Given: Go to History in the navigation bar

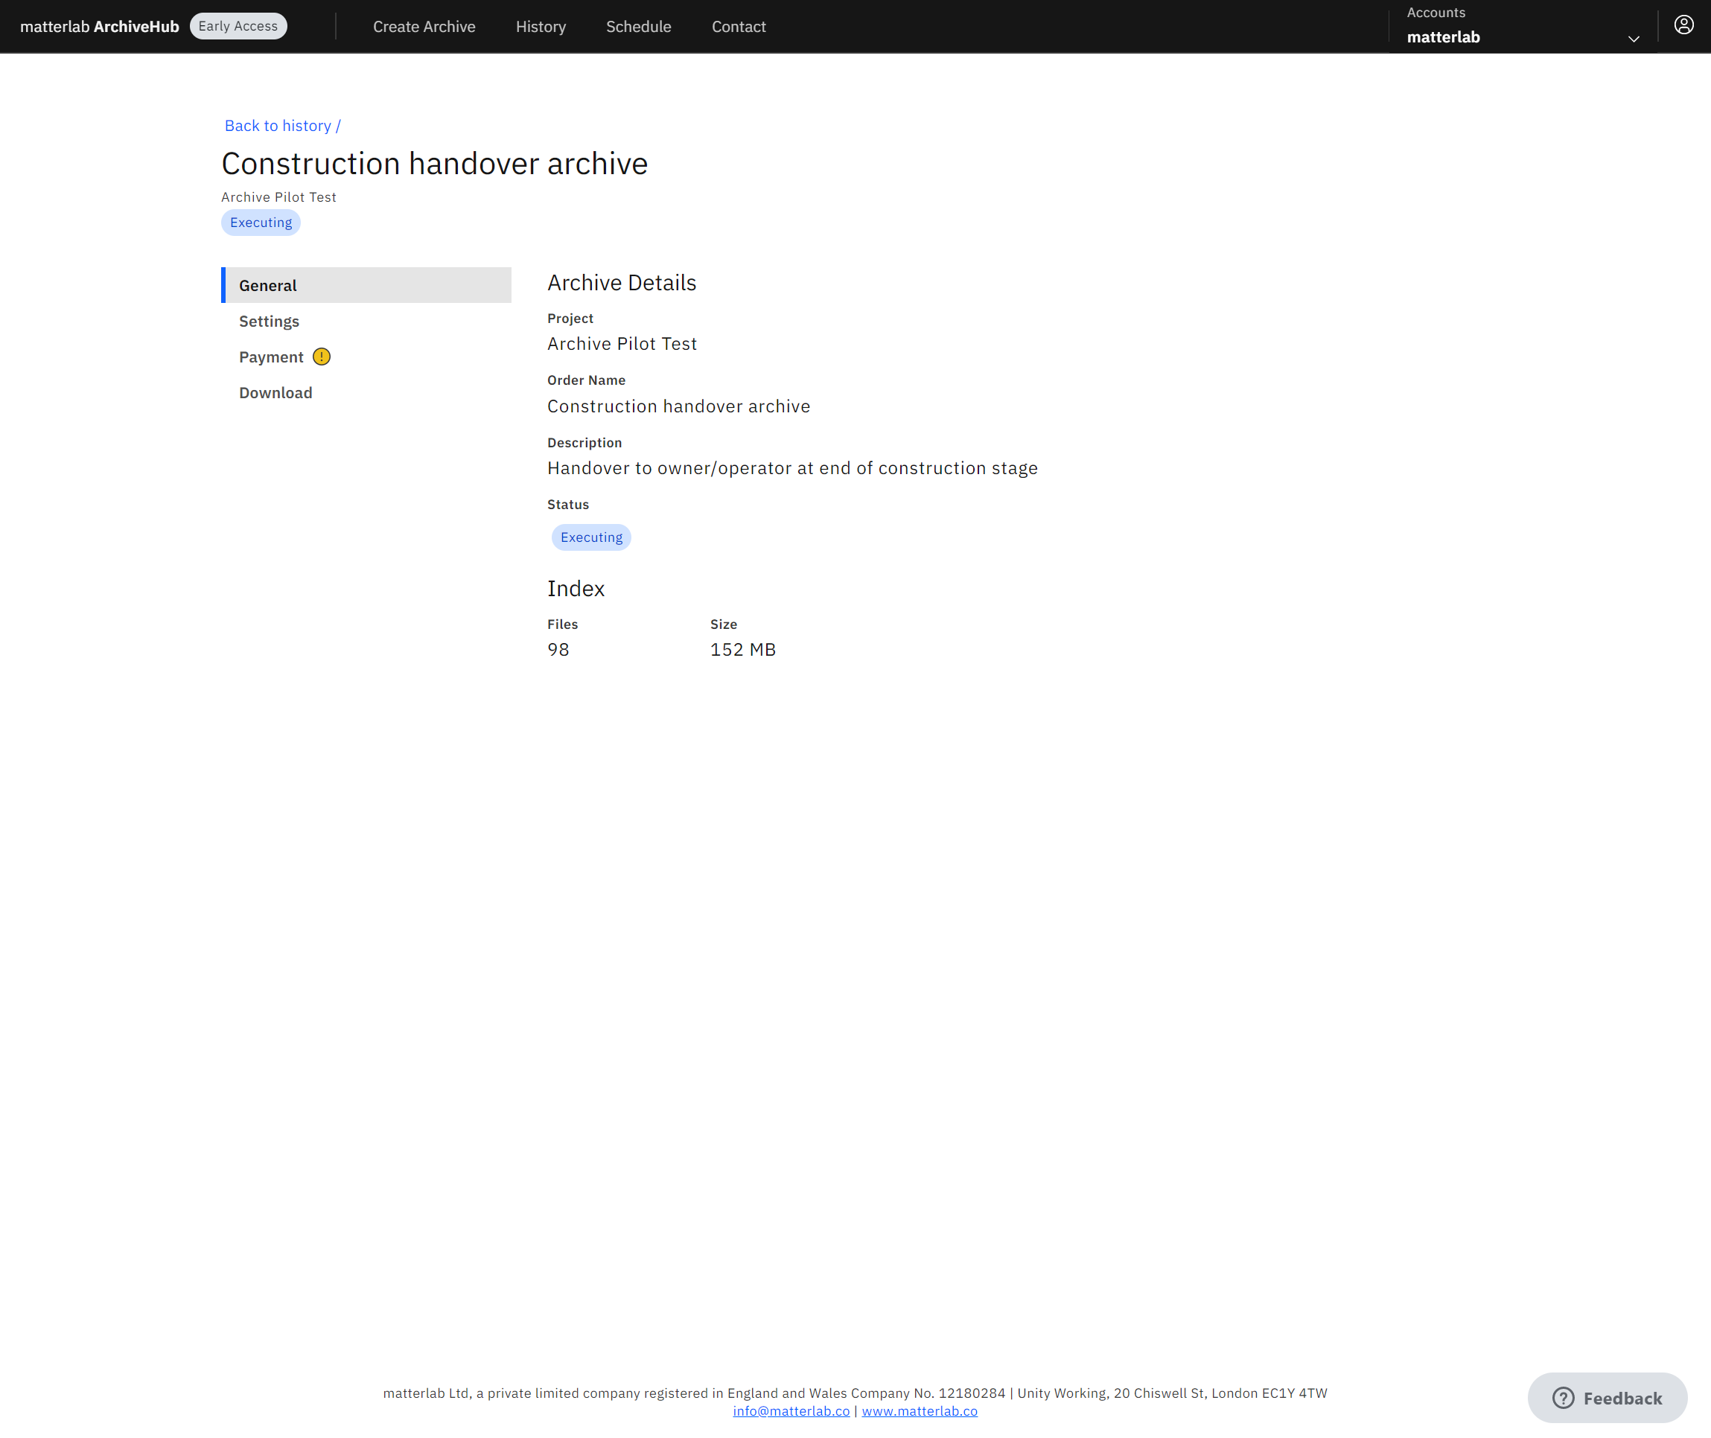Looking at the screenshot, I should (540, 26).
